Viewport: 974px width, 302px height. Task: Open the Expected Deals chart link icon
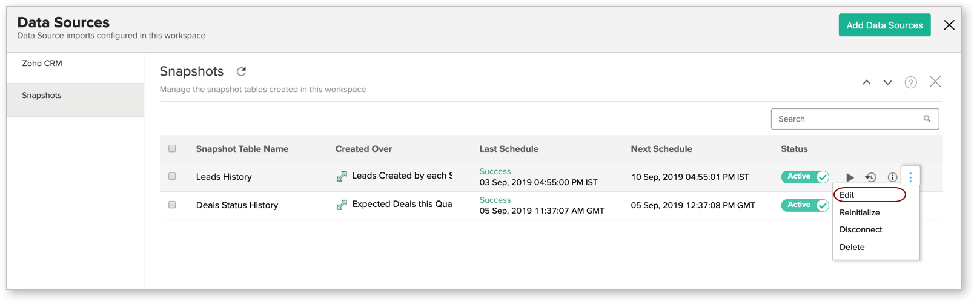[342, 205]
